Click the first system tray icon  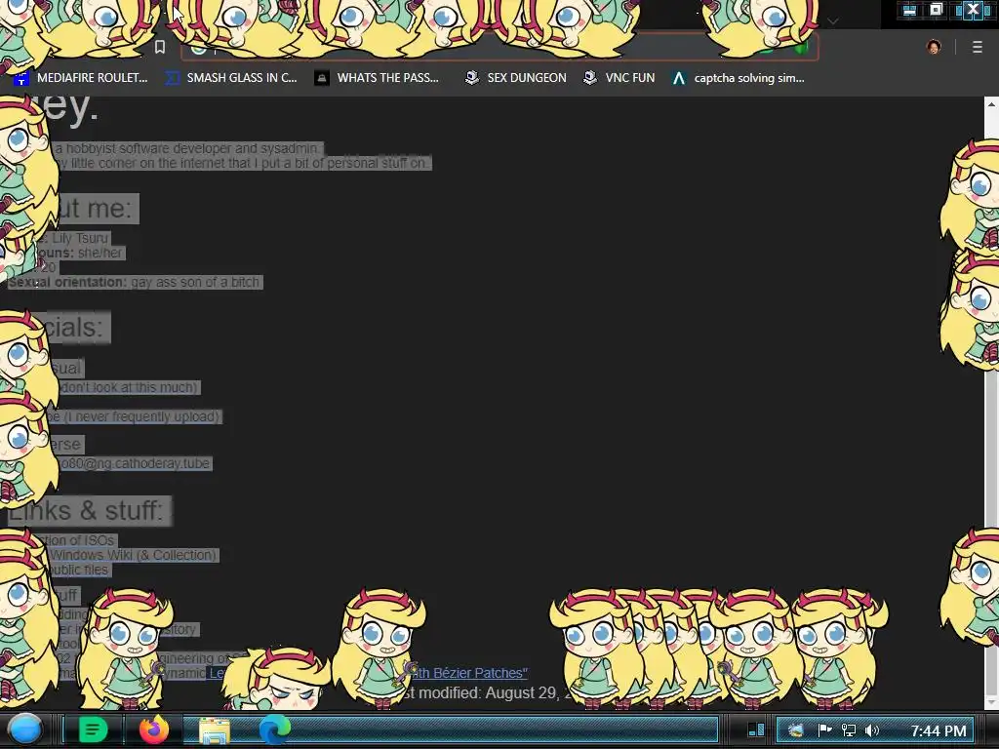coord(796,730)
